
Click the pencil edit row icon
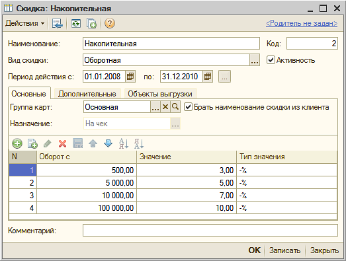pos(48,143)
